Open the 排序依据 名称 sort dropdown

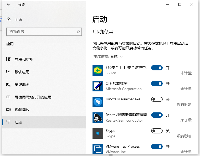coord(108,56)
